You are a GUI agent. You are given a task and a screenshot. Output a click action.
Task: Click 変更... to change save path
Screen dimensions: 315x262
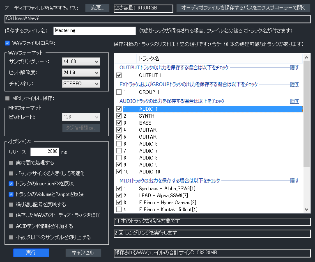[x=97, y=8]
